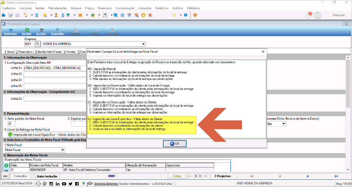Open the LinkedIn icon in status bar
This screenshot has width=352, height=187.
(x=58, y=184)
